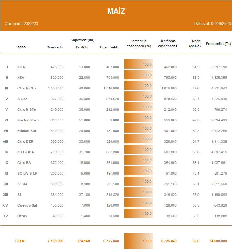This screenshot has width=232, height=250.
Task: Click the TOTAL label in the bottom row
Action: (20, 241)
